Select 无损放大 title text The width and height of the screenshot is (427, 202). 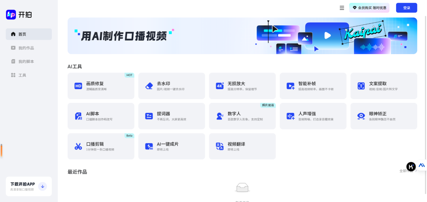pyautogui.click(x=236, y=84)
